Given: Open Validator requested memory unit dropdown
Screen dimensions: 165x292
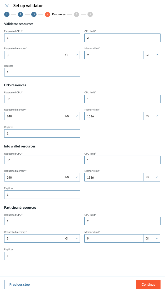Looking at the screenshot, I should point(71,55).
